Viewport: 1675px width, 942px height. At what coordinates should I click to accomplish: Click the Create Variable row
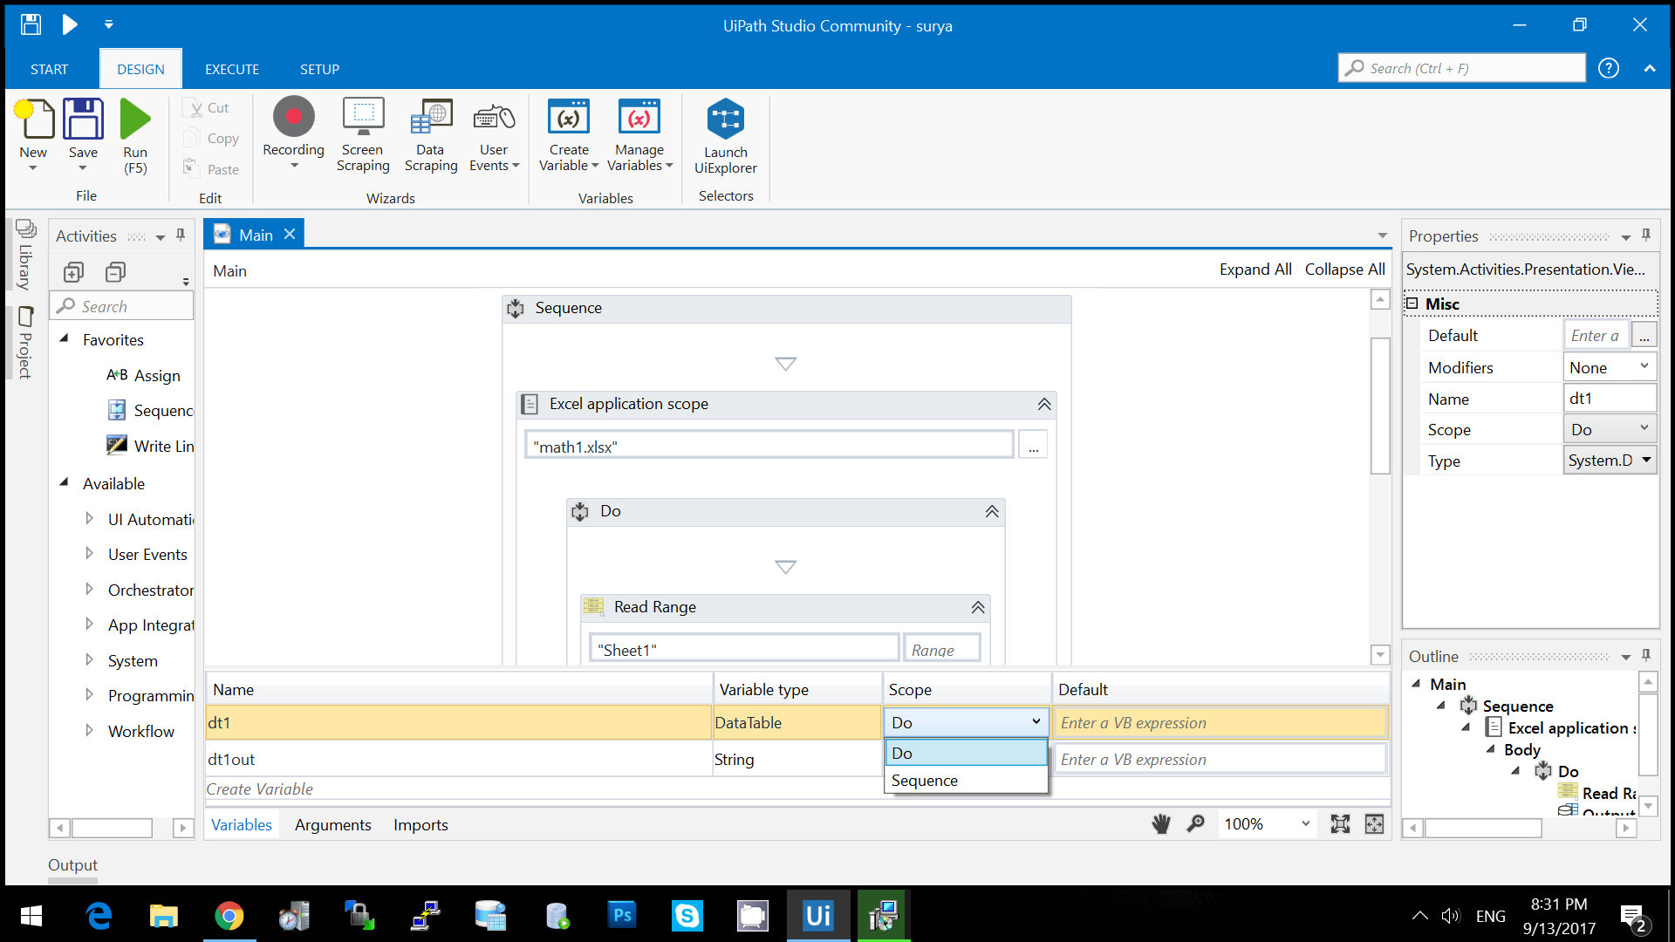click(x=260, y=789)
